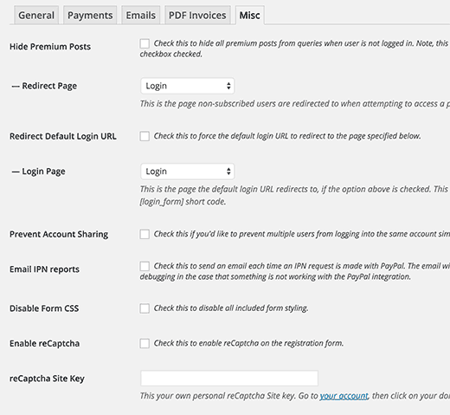Click the Disable Form CSS description text
The height and width of the screenshot is (415, 450).
[x=231, y=308]
